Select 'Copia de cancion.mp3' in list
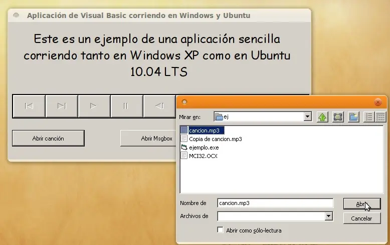Image resolution: width=390 pixels, height=245 pixels. coord(216,139)
